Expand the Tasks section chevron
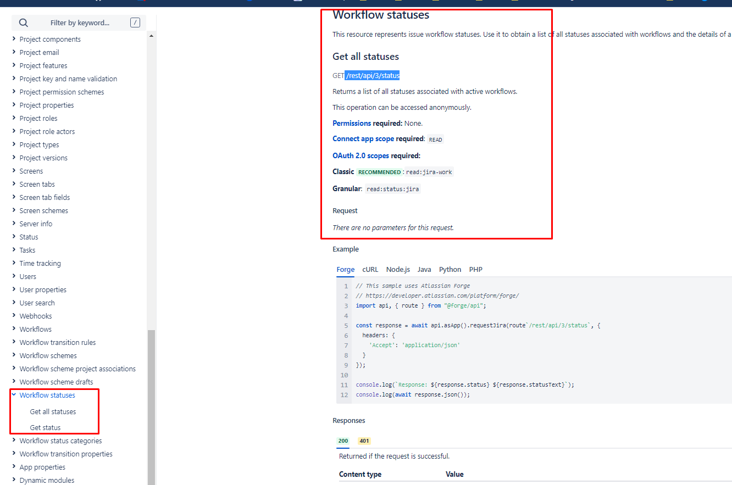732x485 pixels. click(14, 250)
